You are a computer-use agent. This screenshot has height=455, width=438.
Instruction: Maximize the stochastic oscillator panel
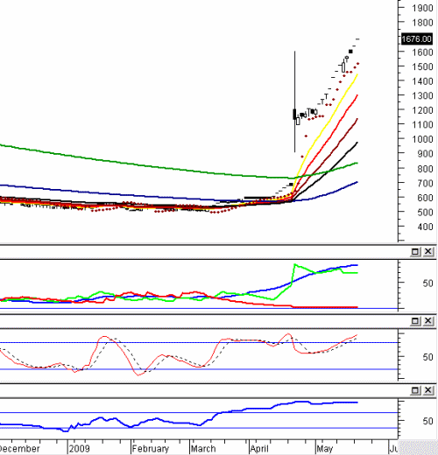click(x=415, y=321)
